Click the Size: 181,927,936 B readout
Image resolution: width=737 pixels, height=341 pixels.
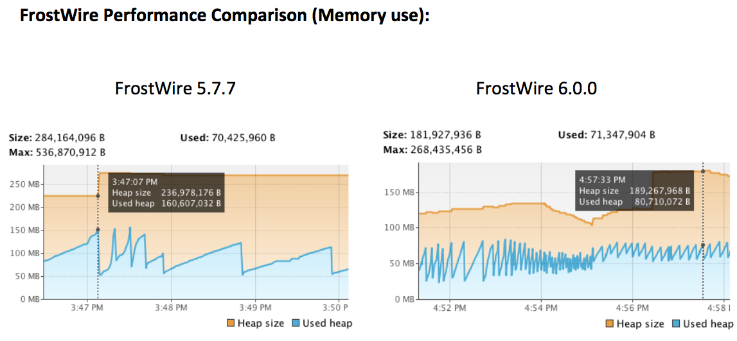click(432, 135)
